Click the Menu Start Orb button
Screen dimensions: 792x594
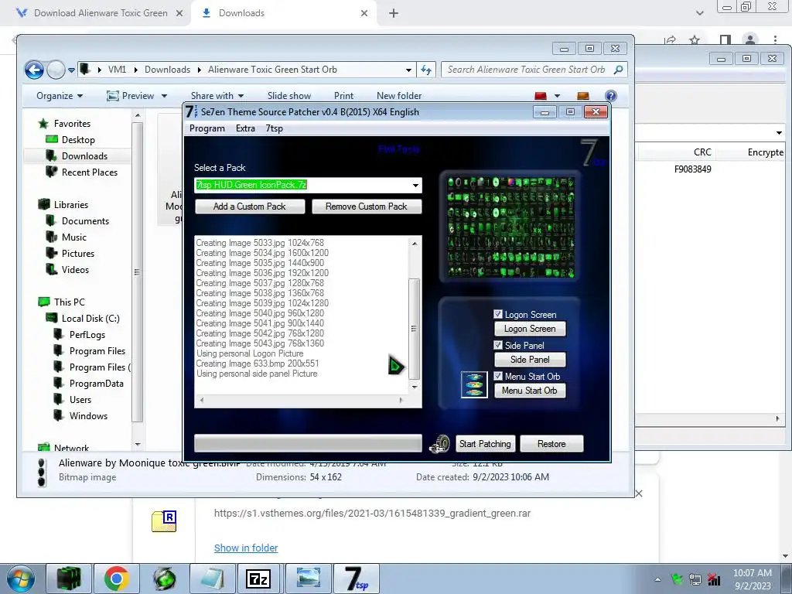[530, 391]
